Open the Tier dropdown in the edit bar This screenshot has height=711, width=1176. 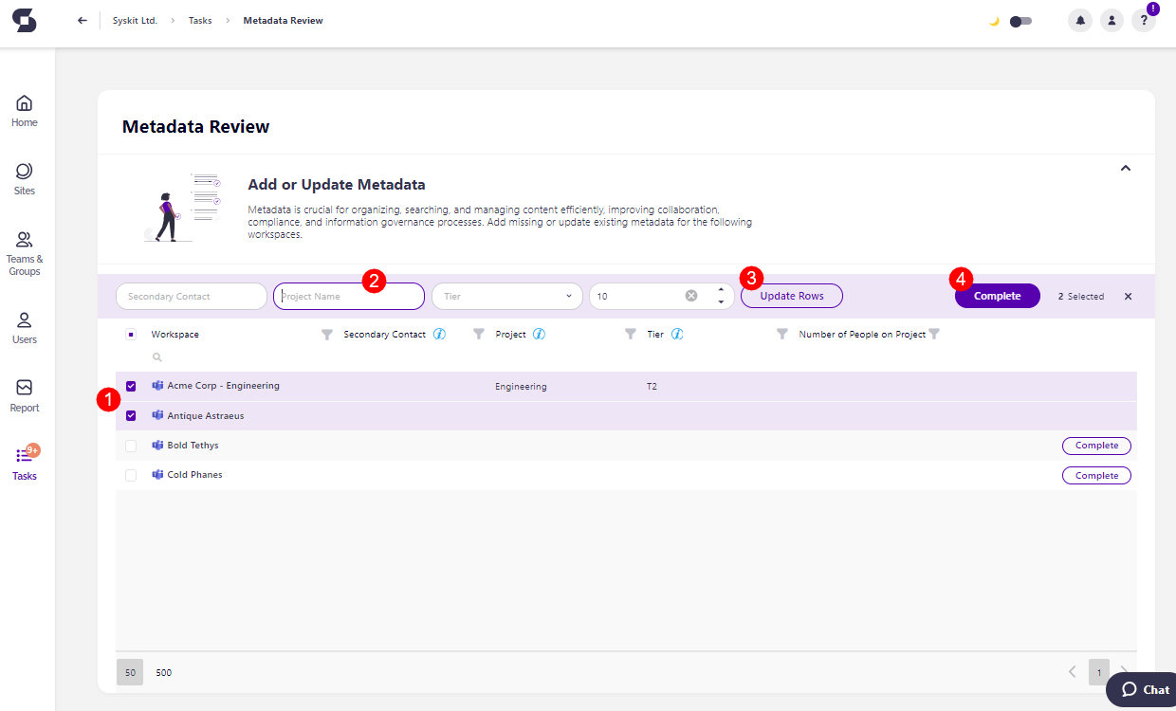pos(506,296)
